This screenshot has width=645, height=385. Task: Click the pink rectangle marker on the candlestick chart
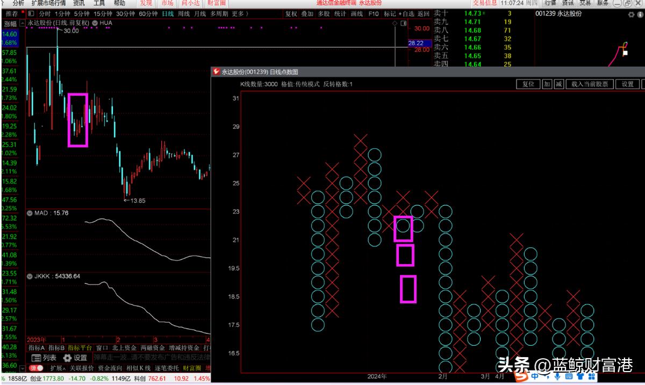click(77, 120)
